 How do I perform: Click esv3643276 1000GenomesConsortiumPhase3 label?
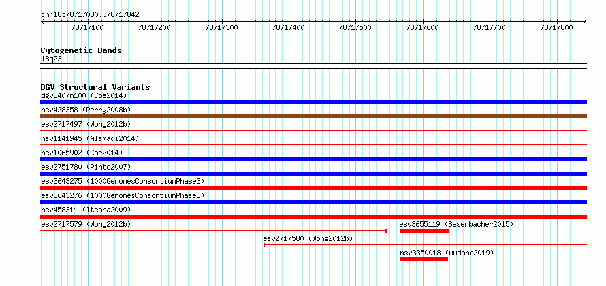(123, 195)
